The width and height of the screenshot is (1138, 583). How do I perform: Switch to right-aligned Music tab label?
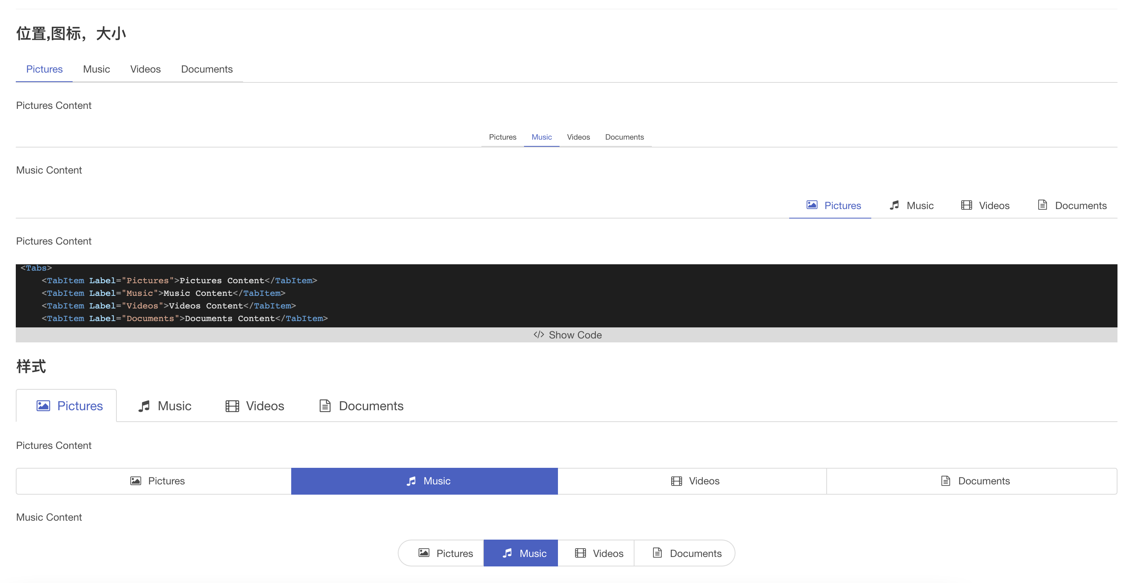920,206
